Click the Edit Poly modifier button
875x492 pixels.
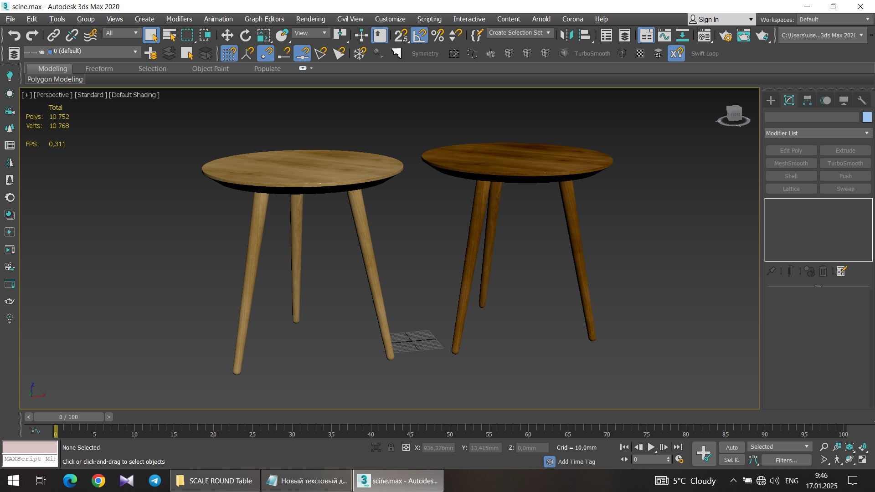pyautogui.click(x=791, y=150)
